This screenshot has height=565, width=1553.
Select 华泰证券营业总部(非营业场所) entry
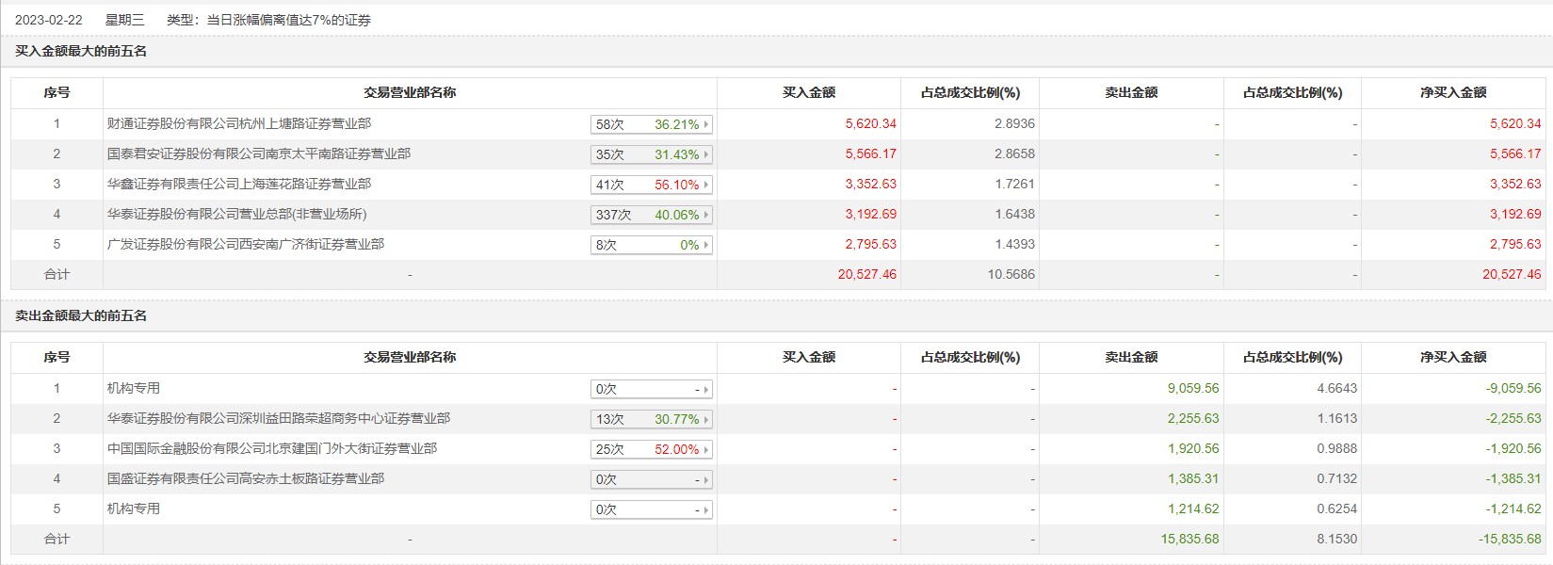click(x=237, y=214)
